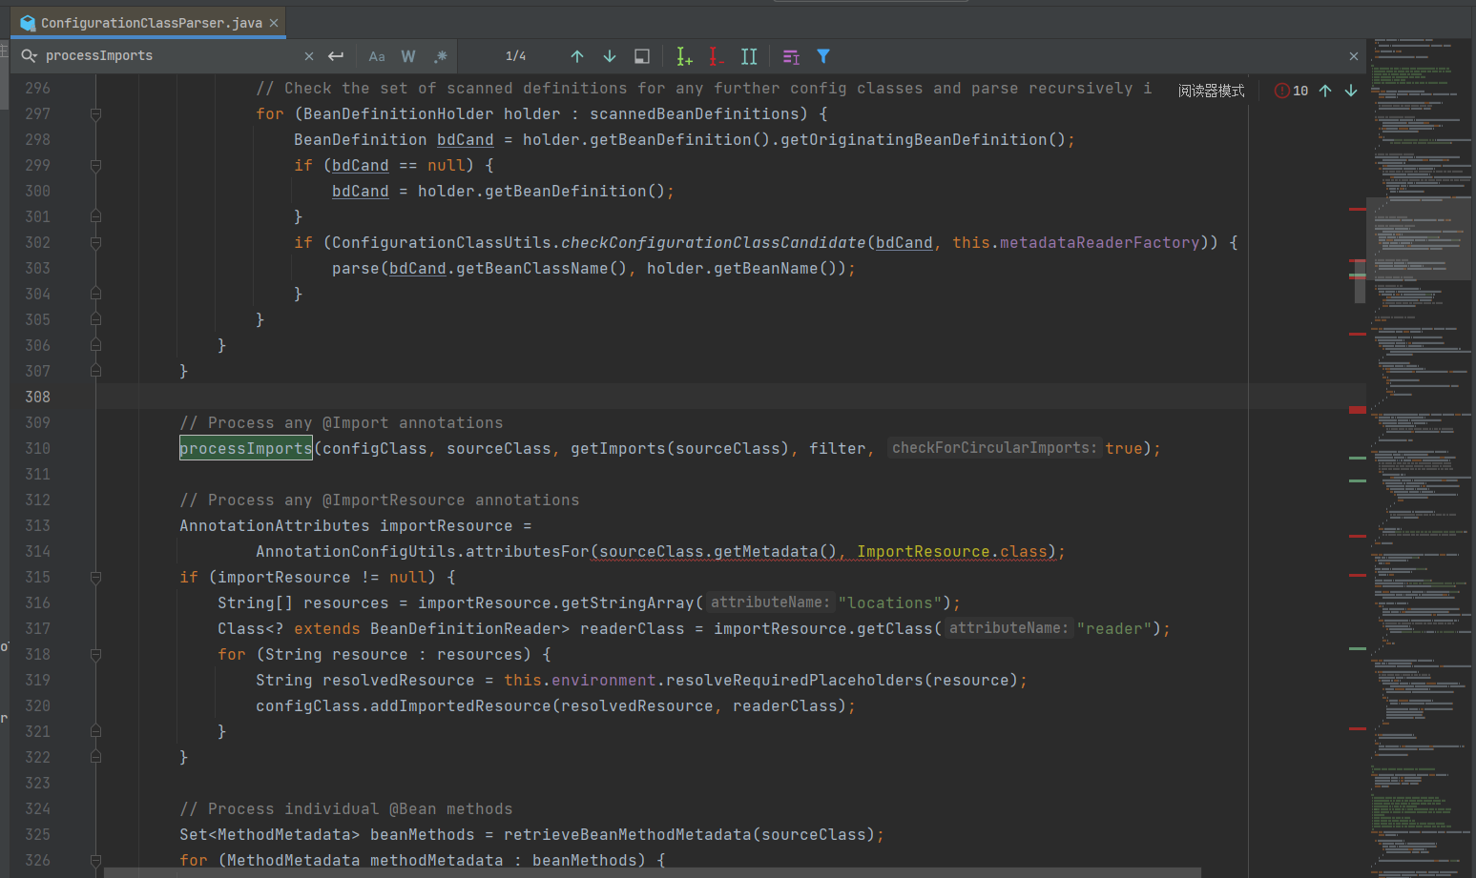
Task: Click scannedBeanDefinitions on line 297
Action: pyautogui.click(x=695, y=114)
